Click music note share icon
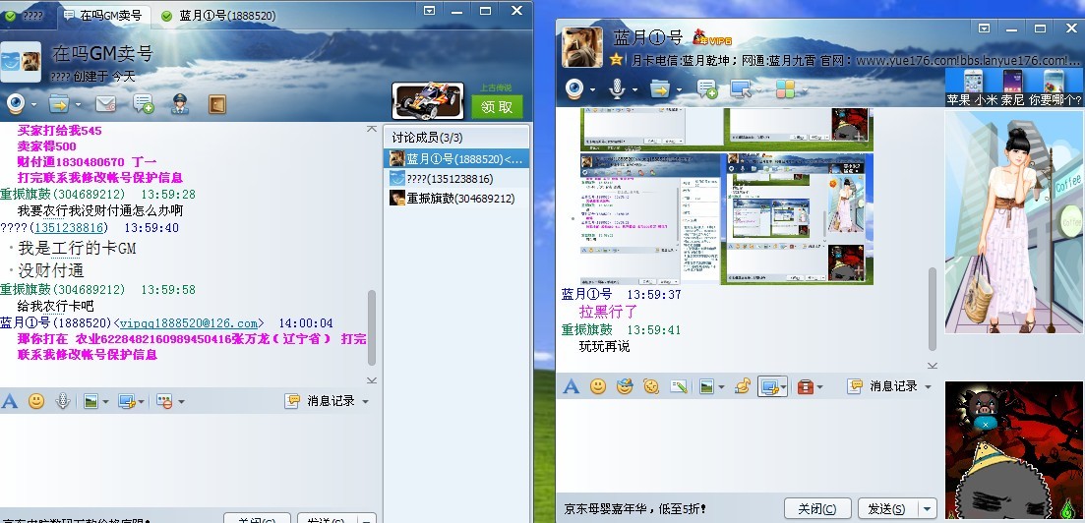 tap(743, 386)
